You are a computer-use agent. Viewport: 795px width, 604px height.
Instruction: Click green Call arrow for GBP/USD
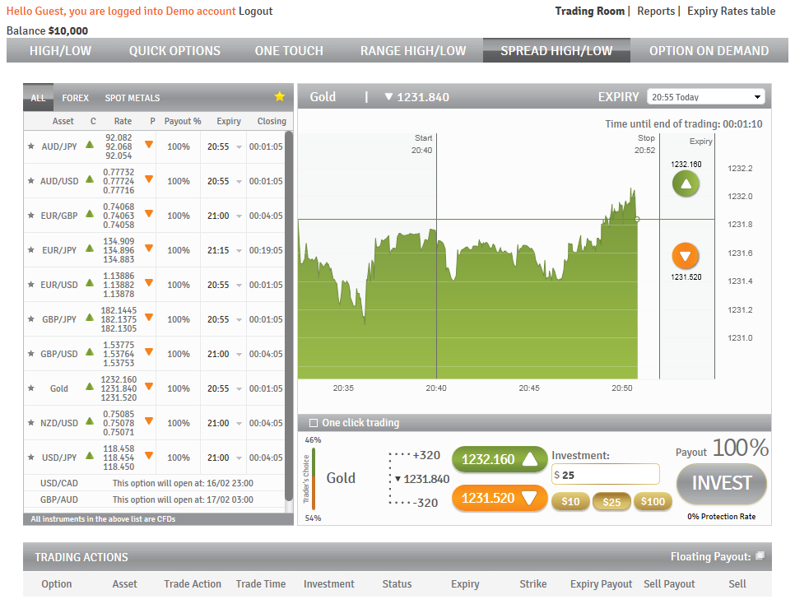[x=90, y=351]
